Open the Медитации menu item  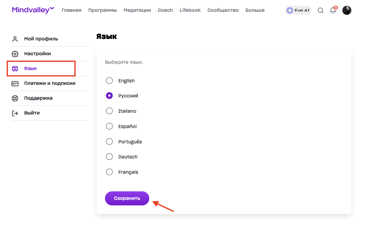click(137, 10)
